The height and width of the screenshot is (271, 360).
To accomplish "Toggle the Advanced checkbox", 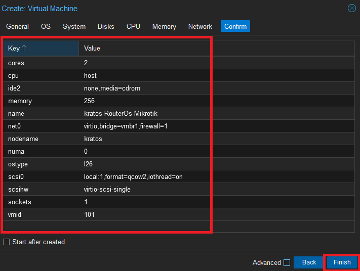I will tap(287, 262).
